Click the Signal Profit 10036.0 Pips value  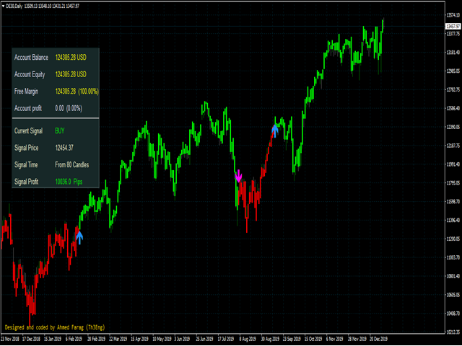tap(69, 182)
